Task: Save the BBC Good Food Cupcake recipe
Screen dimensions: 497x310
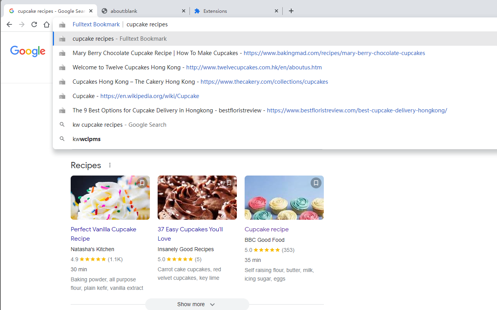Action: 316,183
